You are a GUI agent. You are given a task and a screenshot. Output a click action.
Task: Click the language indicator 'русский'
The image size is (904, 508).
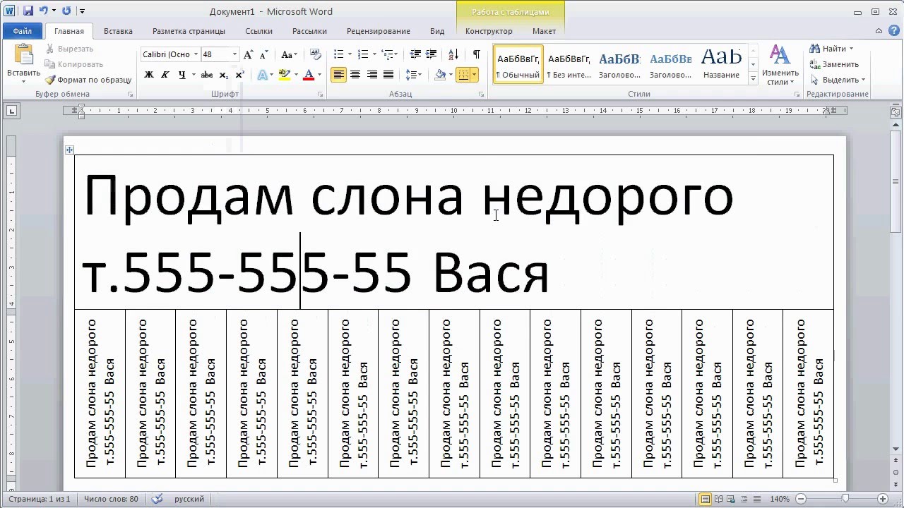(189, 499)
